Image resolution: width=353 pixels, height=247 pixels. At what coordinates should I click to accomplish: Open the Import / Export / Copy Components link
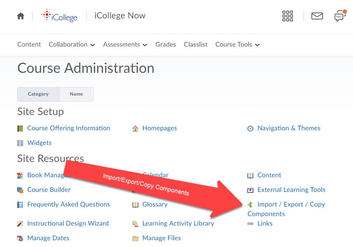coord(291,204)
